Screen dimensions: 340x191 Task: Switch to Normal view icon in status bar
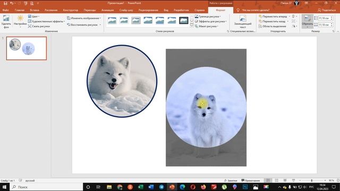point(268,180)
